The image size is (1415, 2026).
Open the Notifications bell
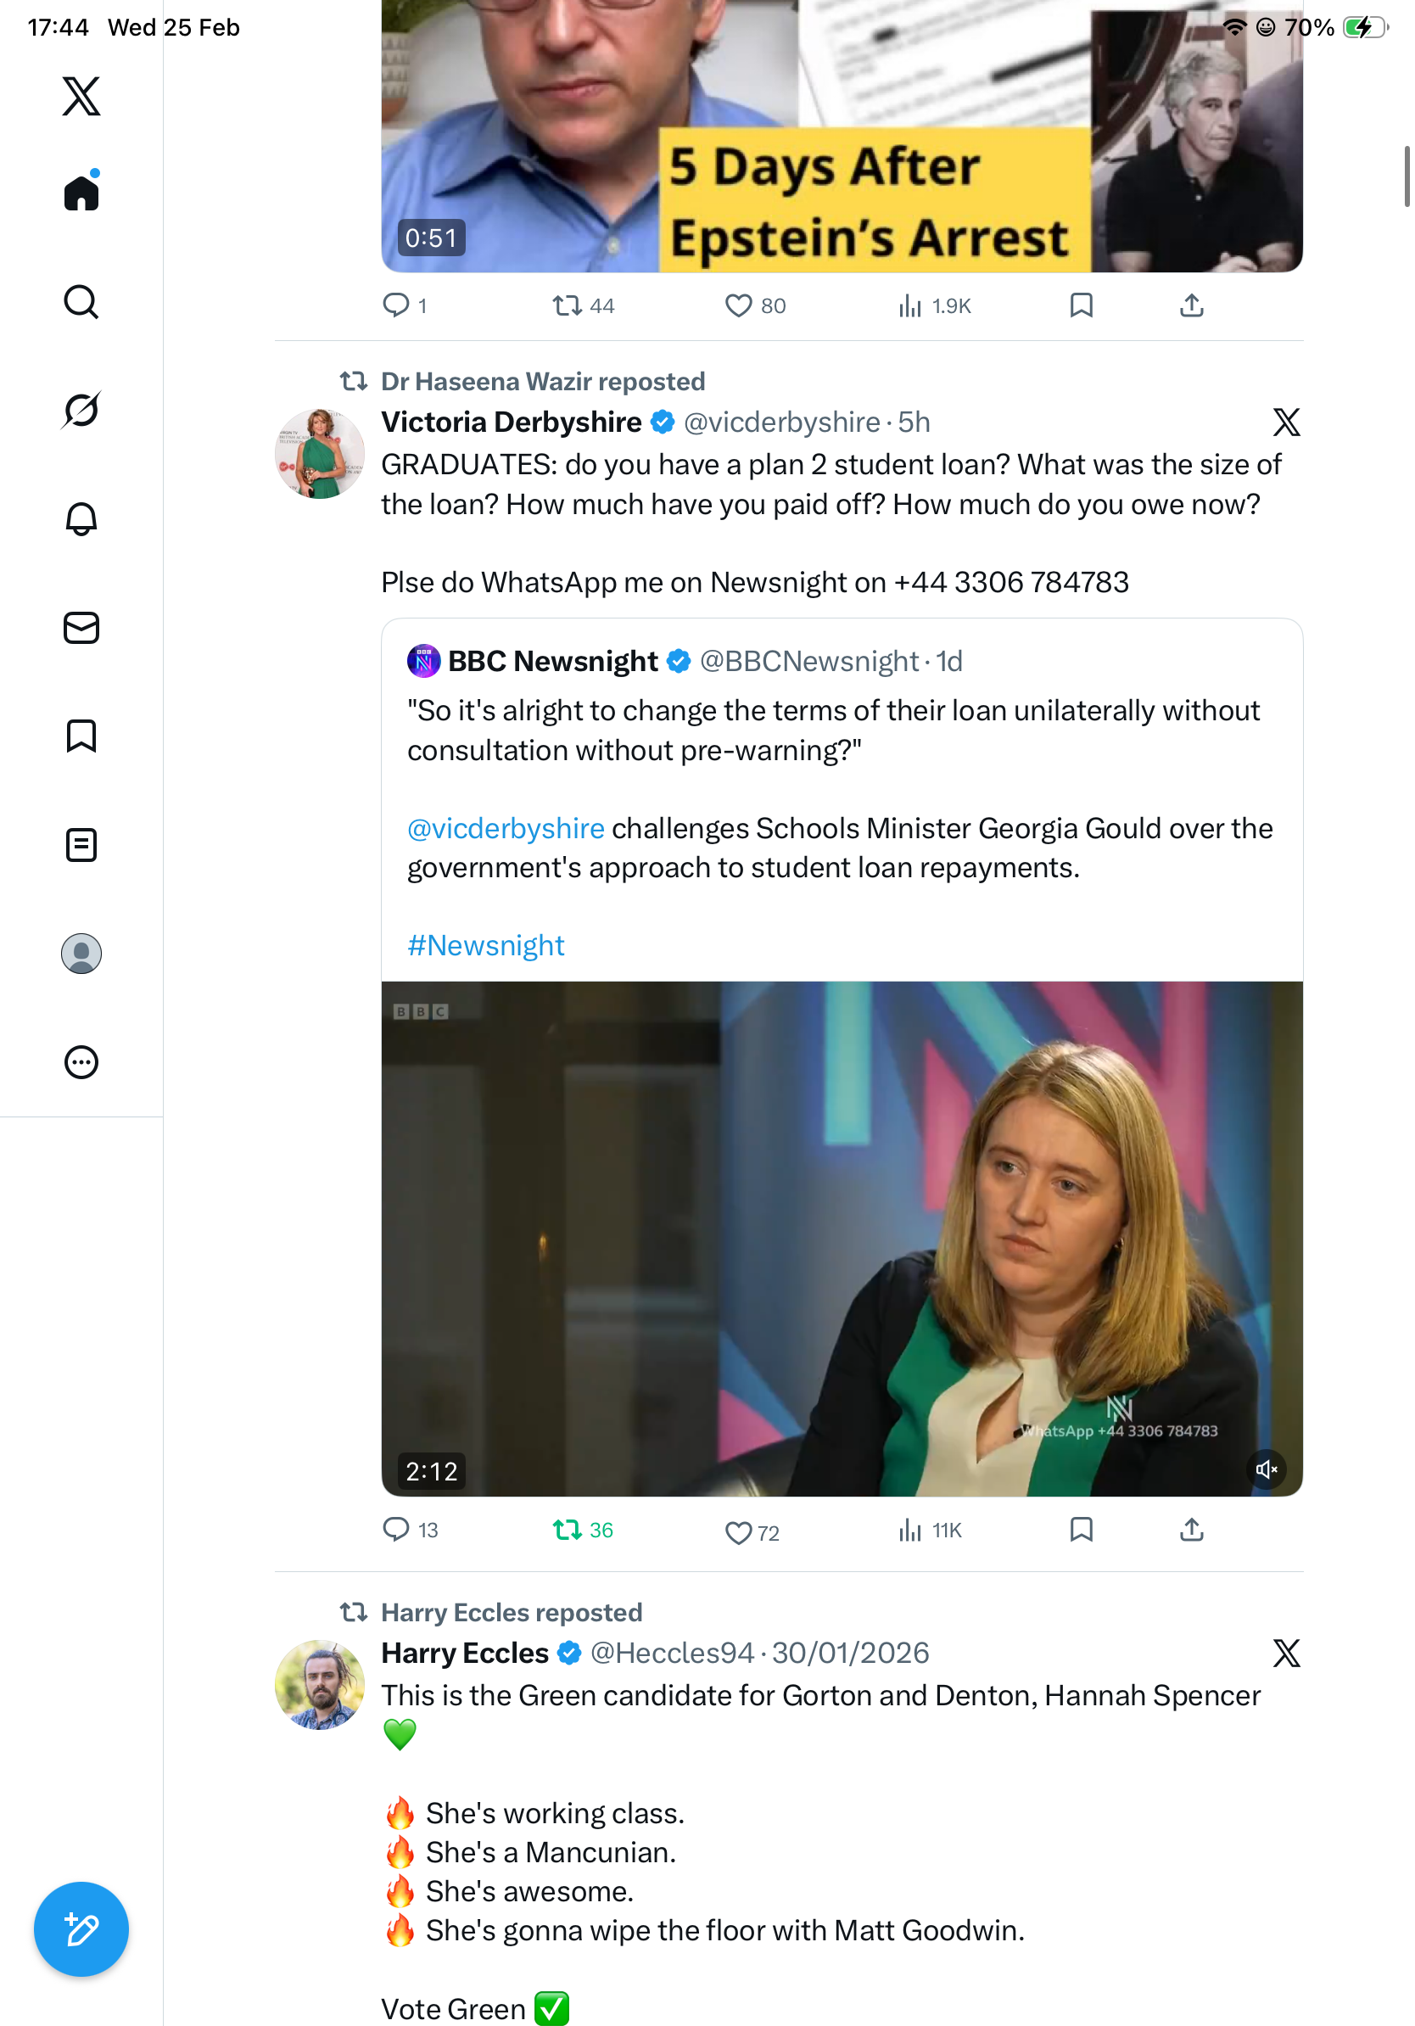(81, 519)
